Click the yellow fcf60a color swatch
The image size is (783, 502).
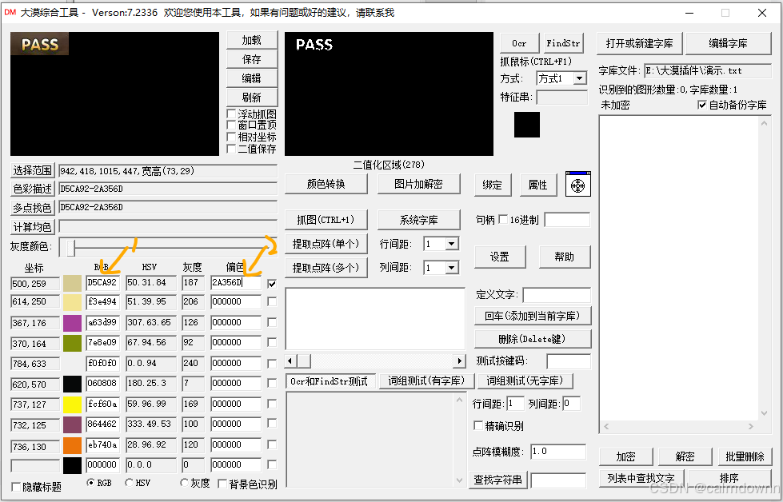pyautogui.click(x=73, y=404)
